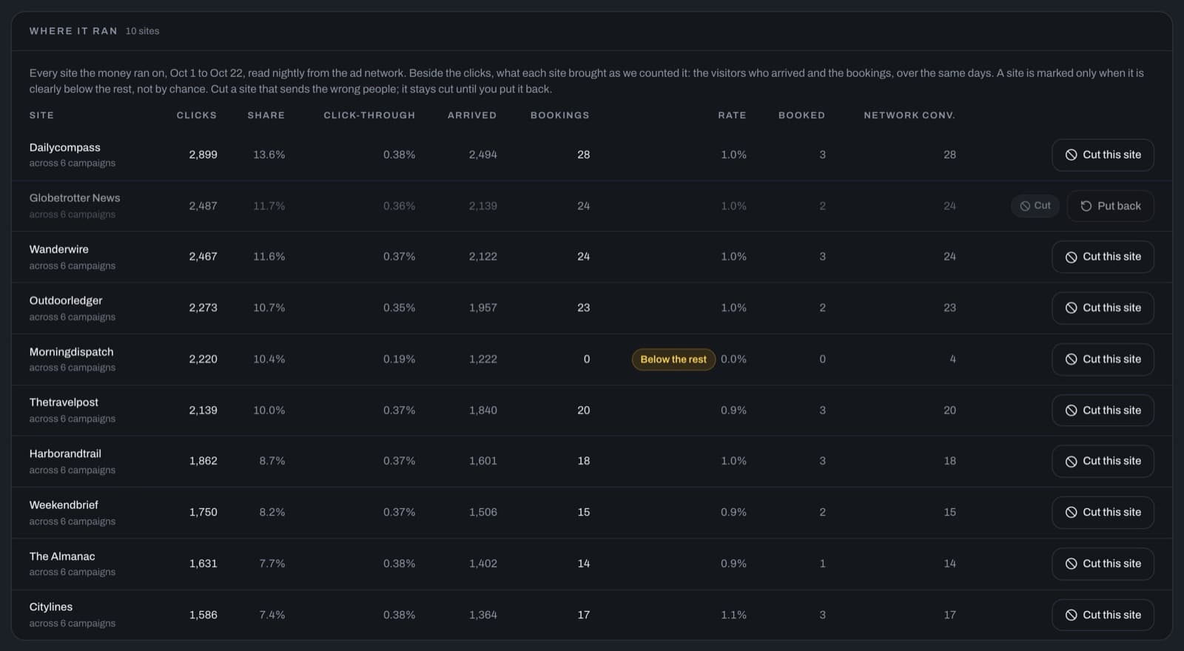Select the Harborandtrail site name
This screenshot has width=1184, height=651.
pos(65,453)
